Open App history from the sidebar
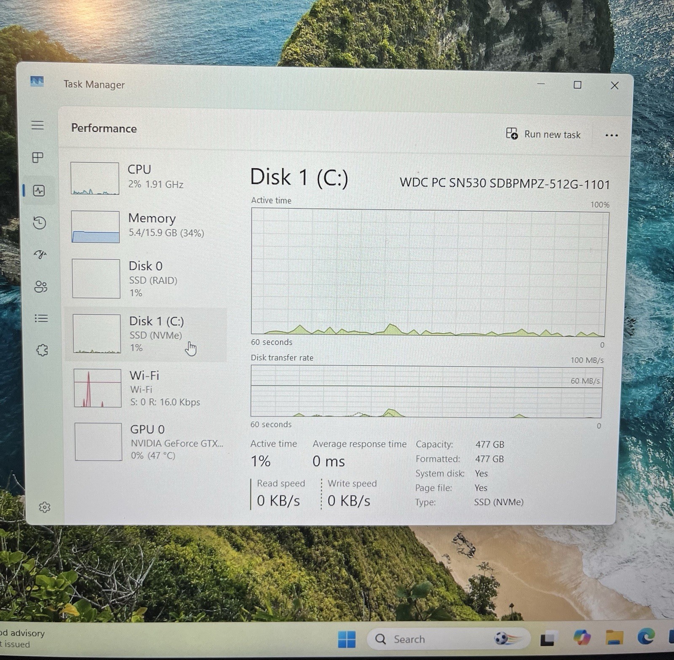The image size is (674, 660). point(39,223)
